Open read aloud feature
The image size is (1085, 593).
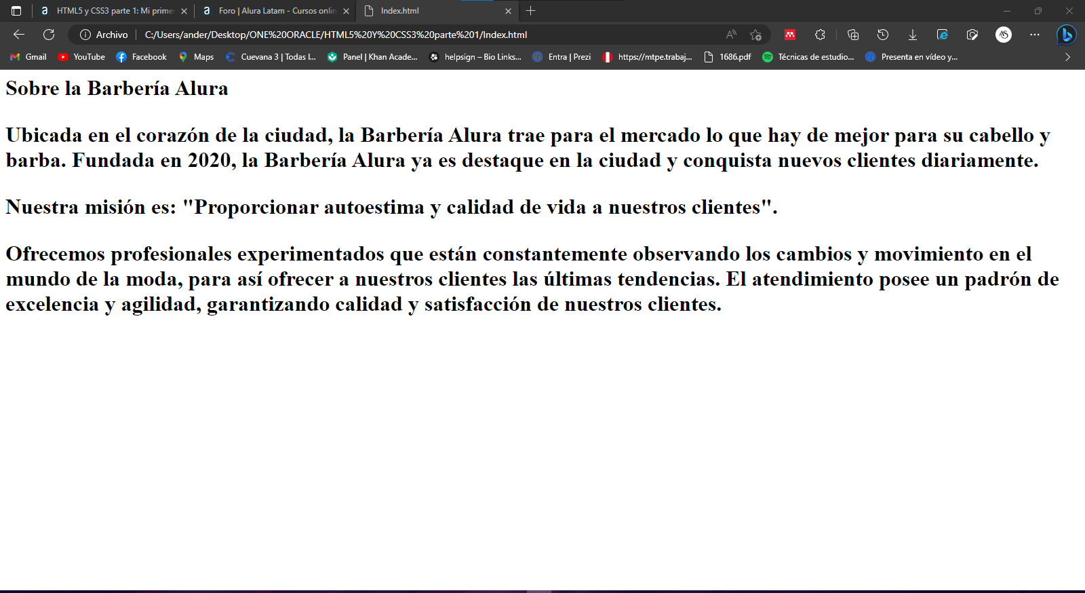point(731,35)
